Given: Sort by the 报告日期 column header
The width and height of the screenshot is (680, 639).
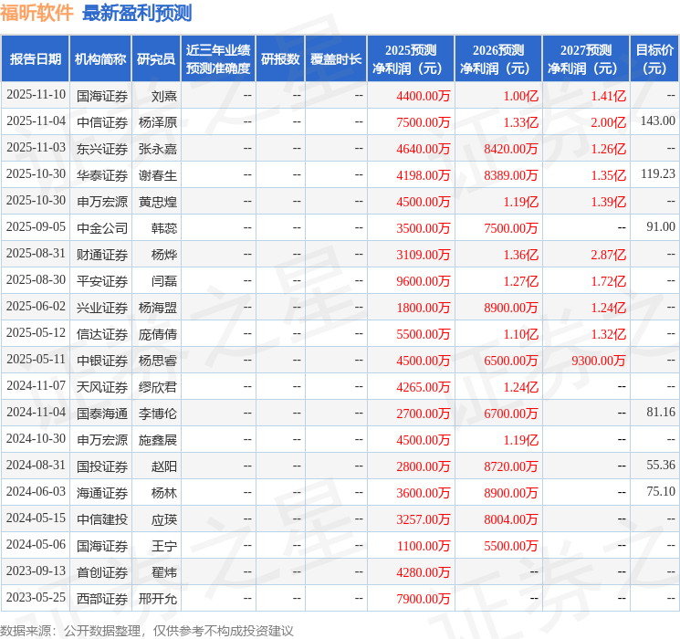Looking at the screenshot, I should click(x=35, y=59).
